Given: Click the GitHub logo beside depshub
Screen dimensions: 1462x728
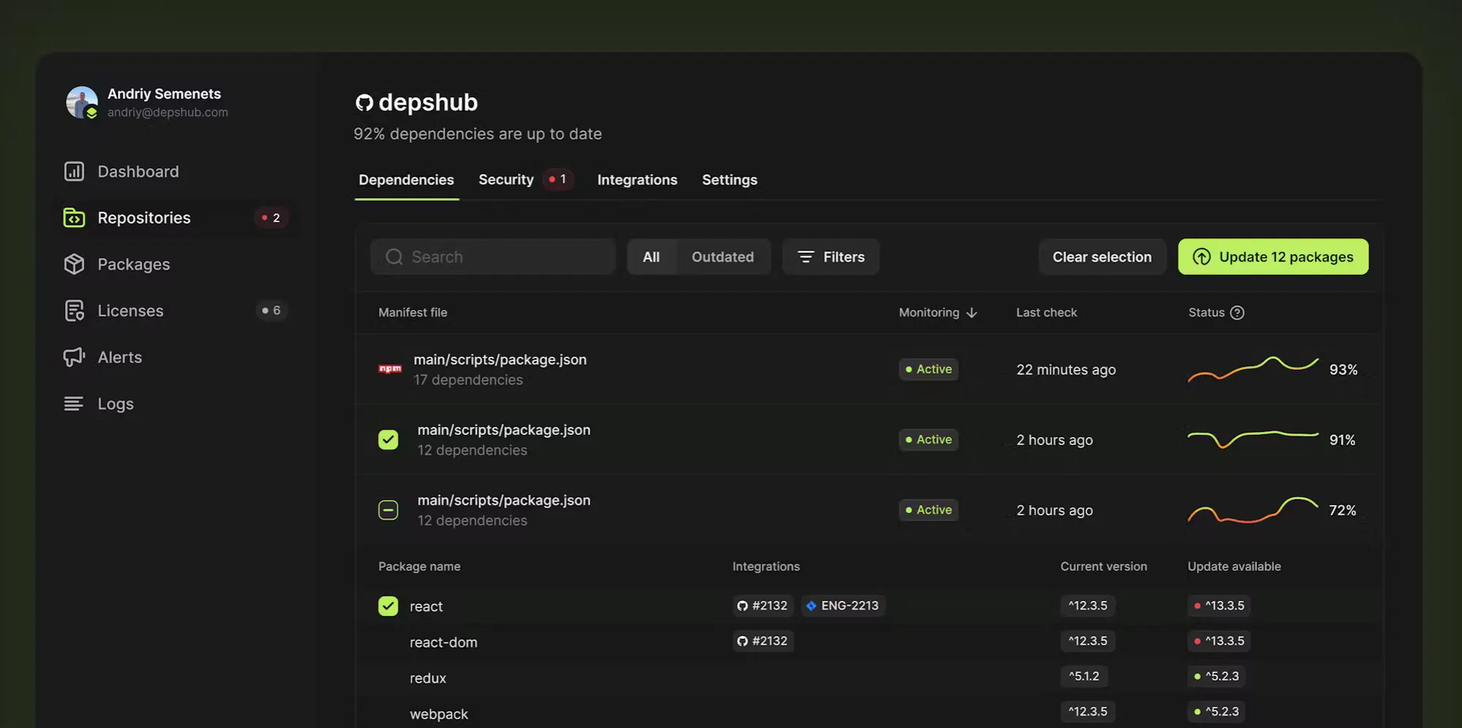Looking at the screenshot, I should (x=364, y=103).
